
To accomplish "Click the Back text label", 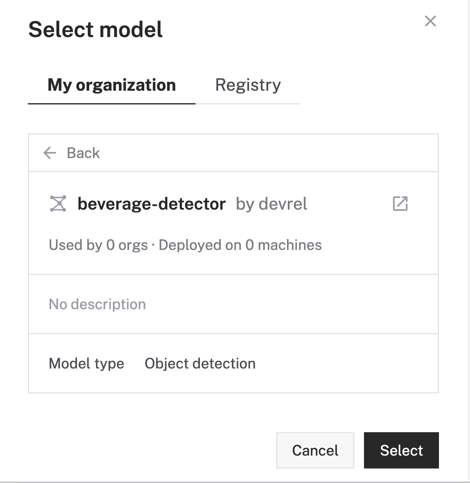I will pyautogui.click(x=83, y=153).
